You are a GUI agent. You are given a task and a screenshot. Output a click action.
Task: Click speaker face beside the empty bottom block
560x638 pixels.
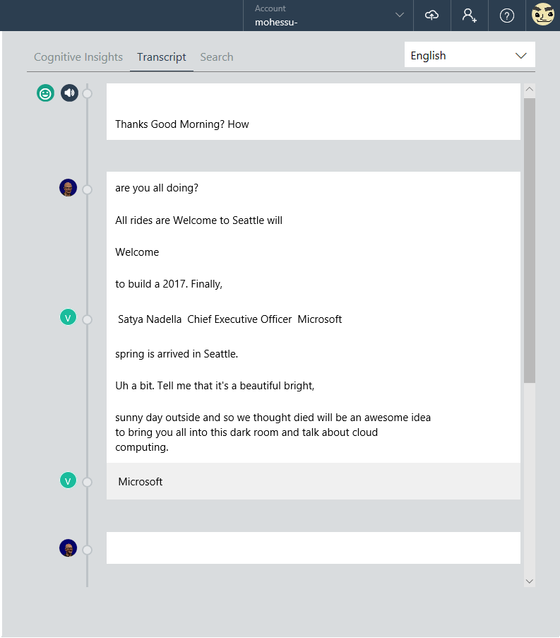pyautogui.click(x=68, y=548)
